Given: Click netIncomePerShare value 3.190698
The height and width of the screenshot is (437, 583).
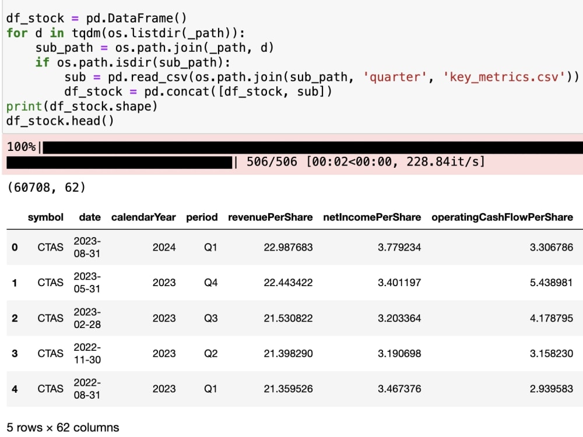Looking at the screenshot, I should pyautogui.click(x=399, y=354).
